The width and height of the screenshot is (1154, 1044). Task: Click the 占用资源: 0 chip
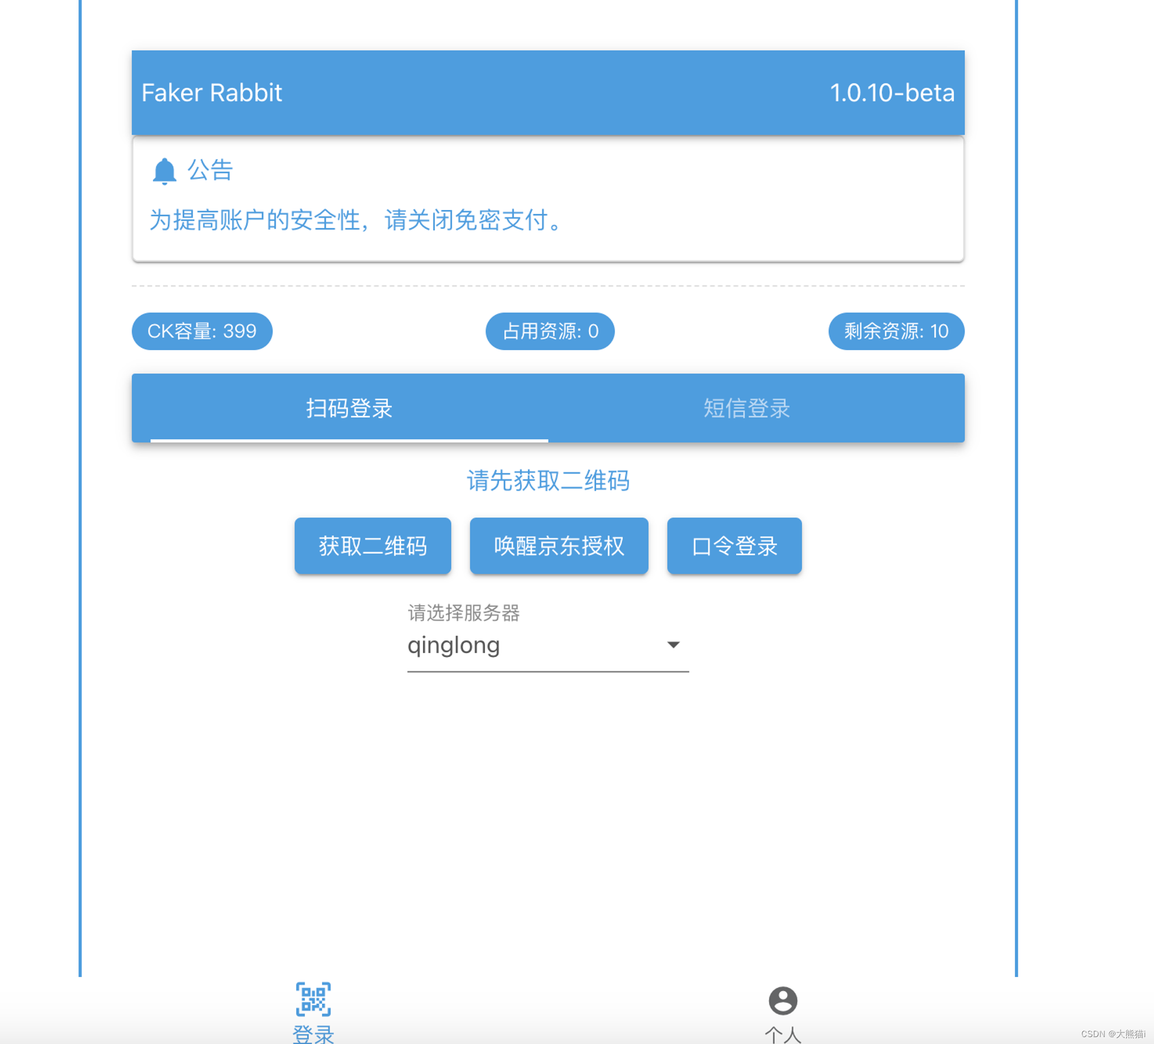pyautogui.click(x=550, y=331)
